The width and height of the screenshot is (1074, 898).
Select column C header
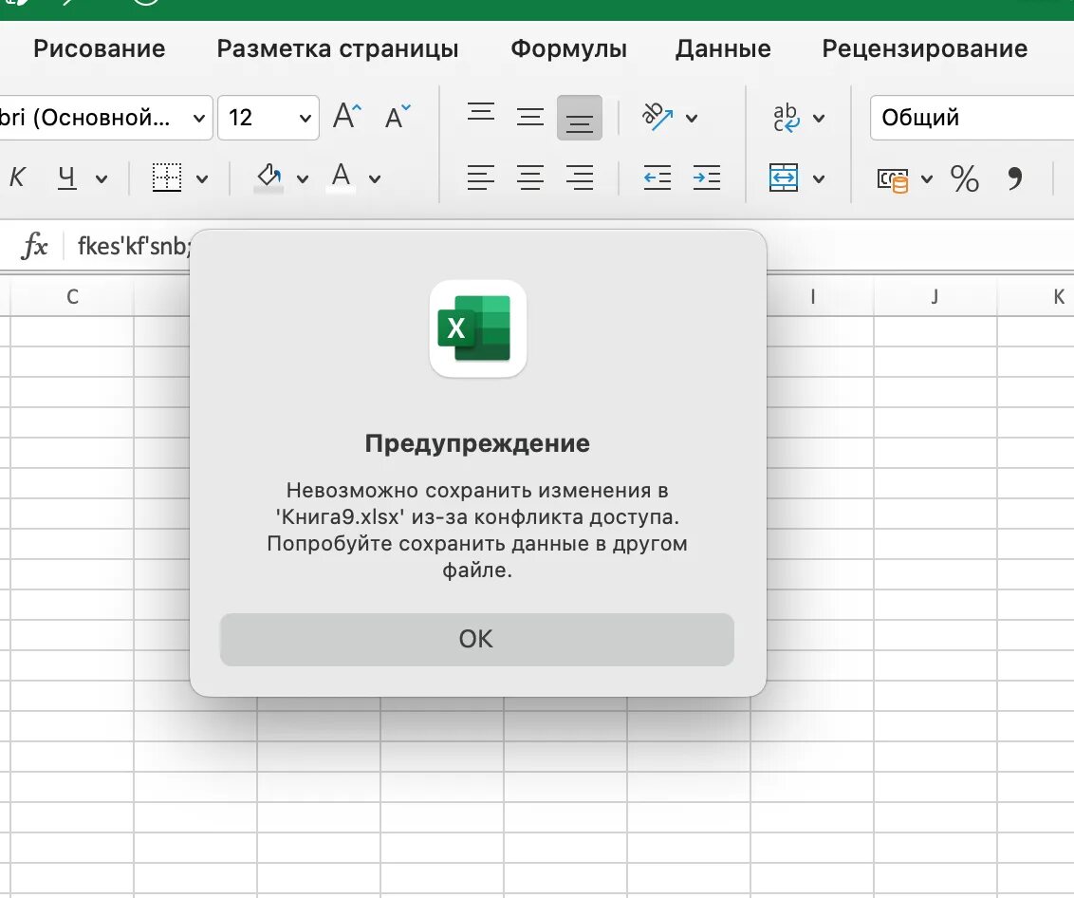click(72, 296)
